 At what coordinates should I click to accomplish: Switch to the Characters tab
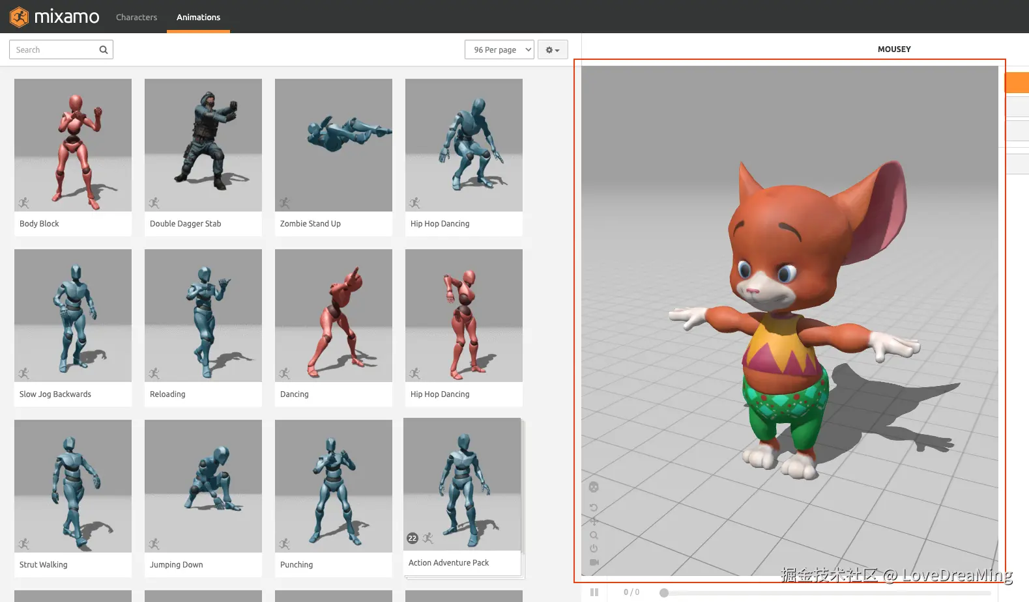(x=136, y=17)
